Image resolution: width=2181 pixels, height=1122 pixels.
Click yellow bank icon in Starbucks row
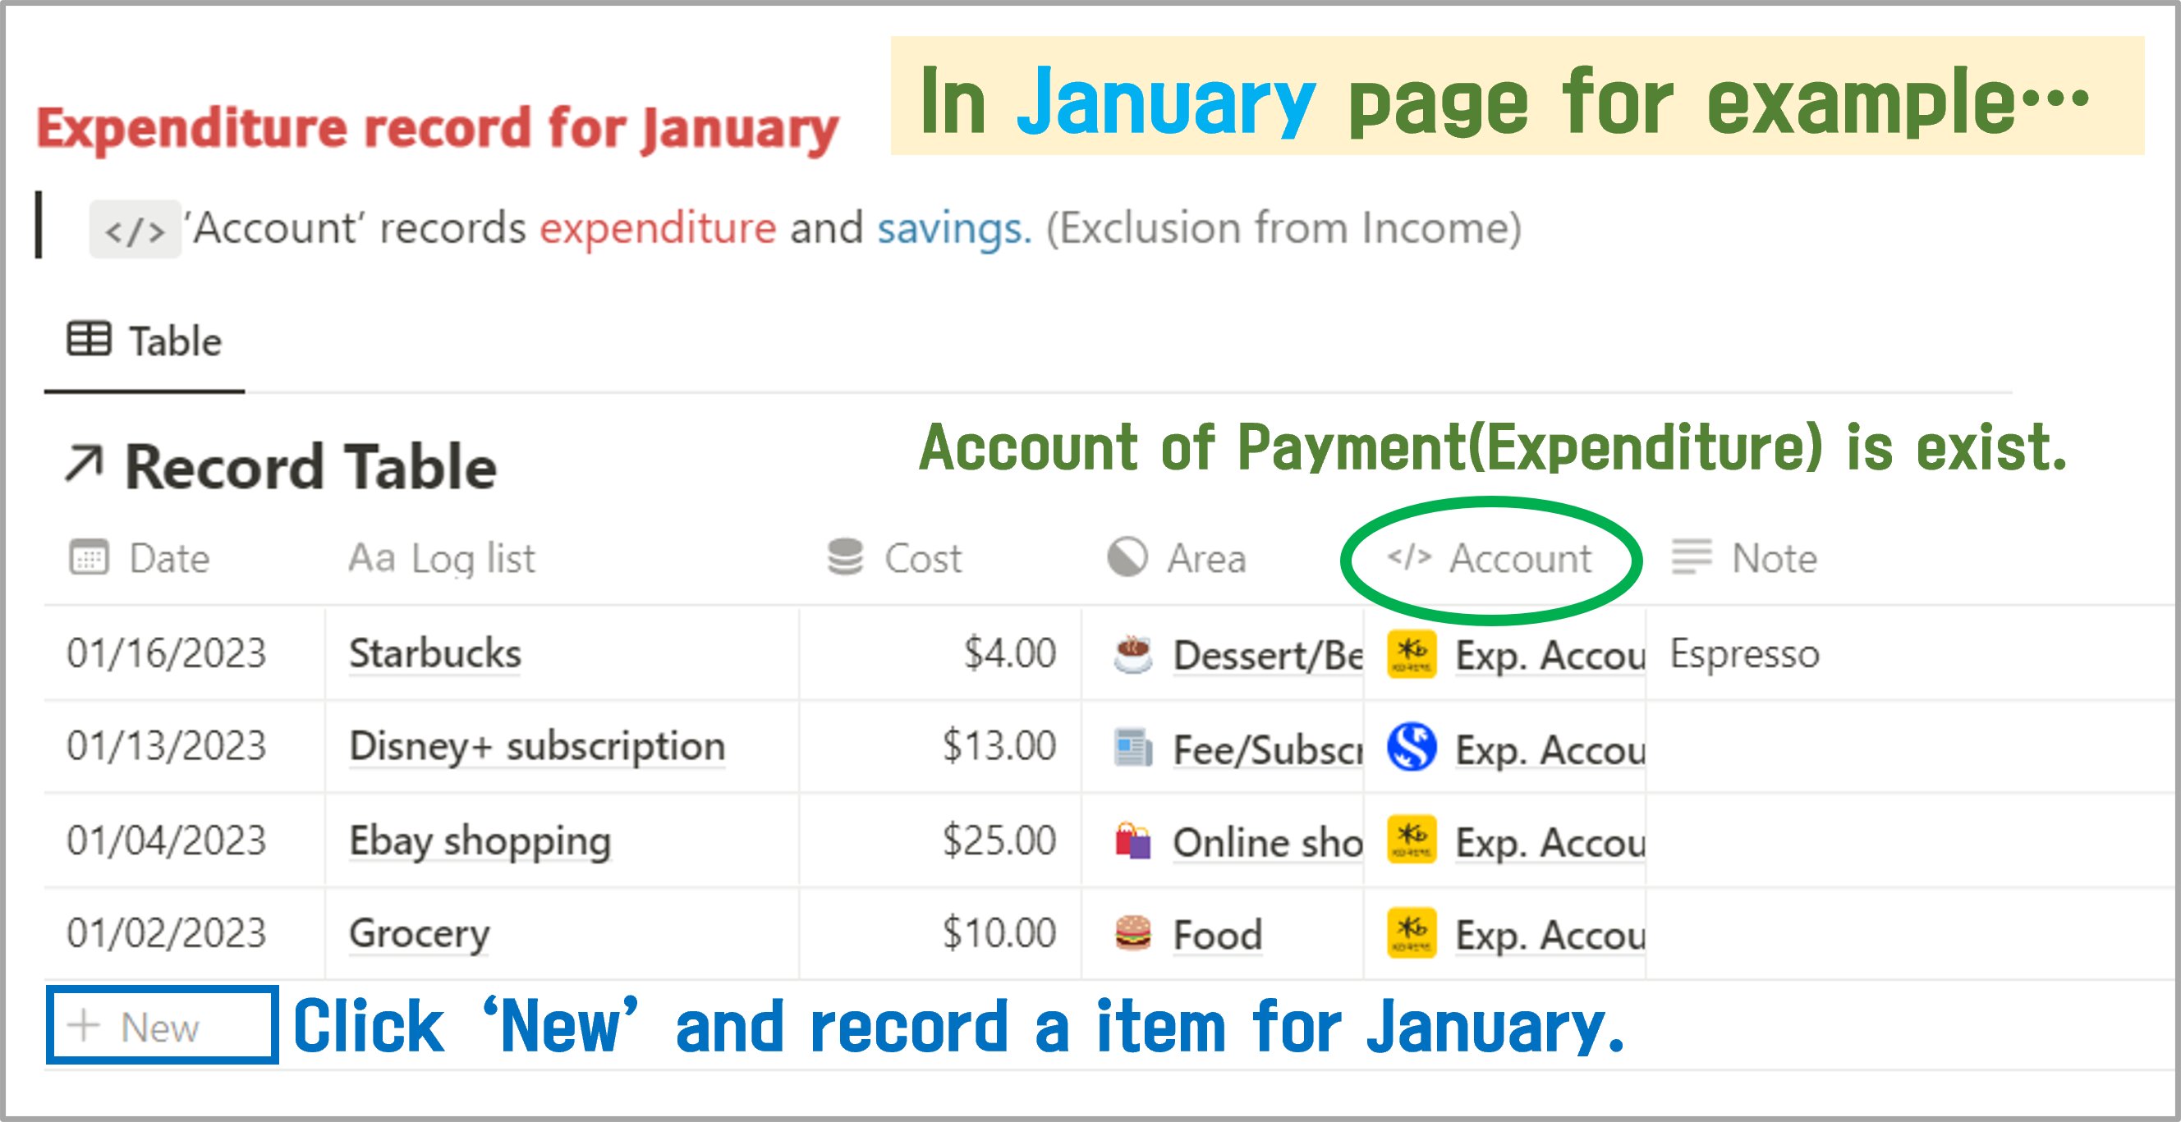1411,654
